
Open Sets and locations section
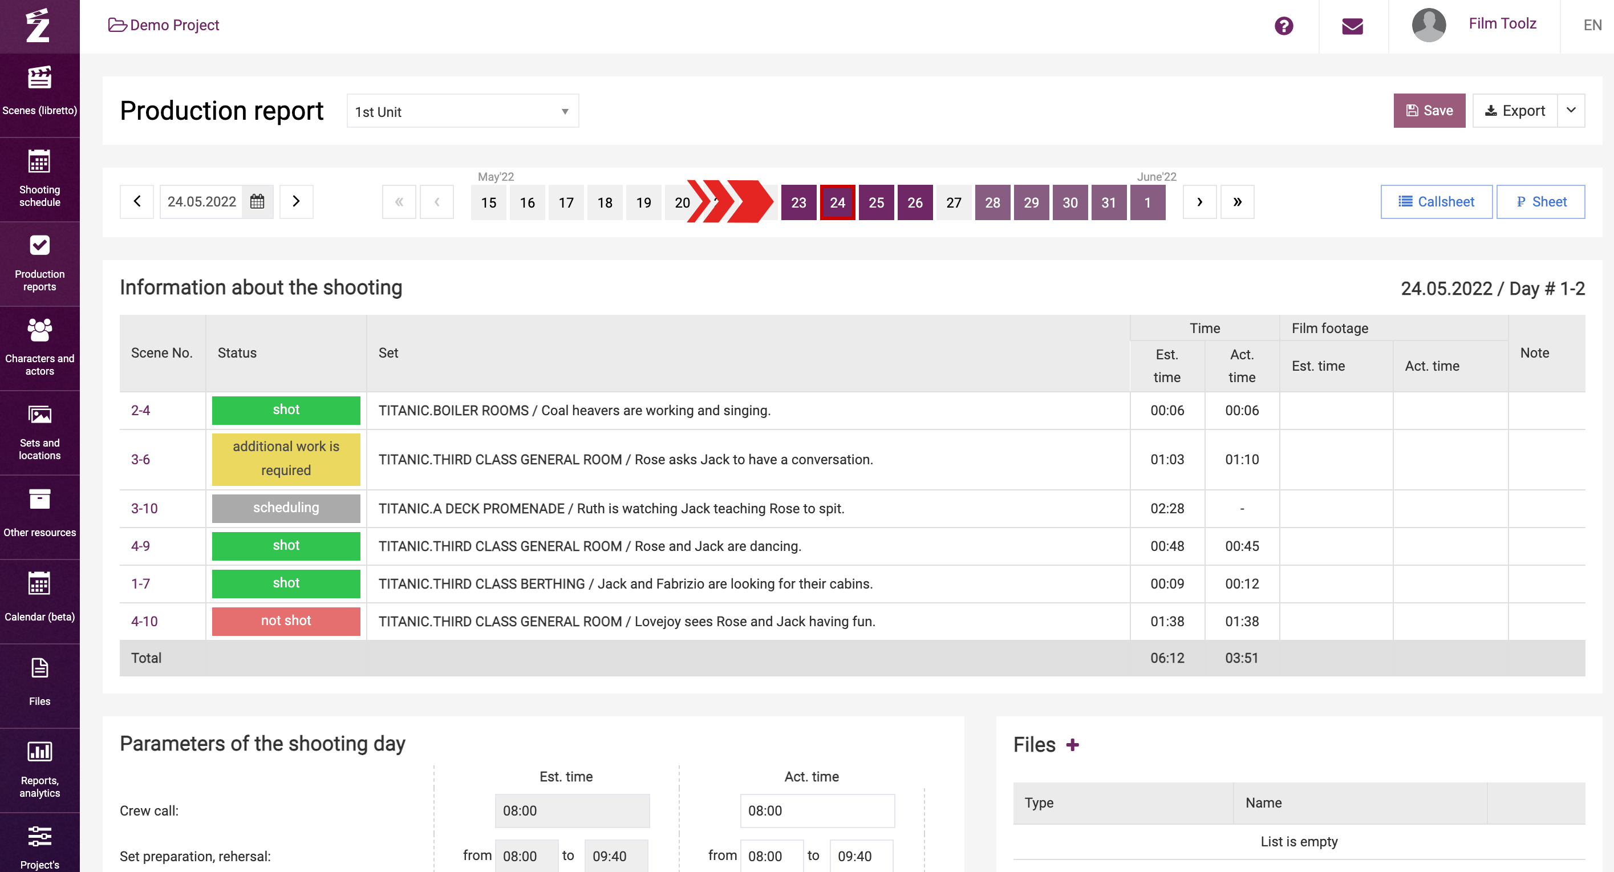click(x=39, y=432)
